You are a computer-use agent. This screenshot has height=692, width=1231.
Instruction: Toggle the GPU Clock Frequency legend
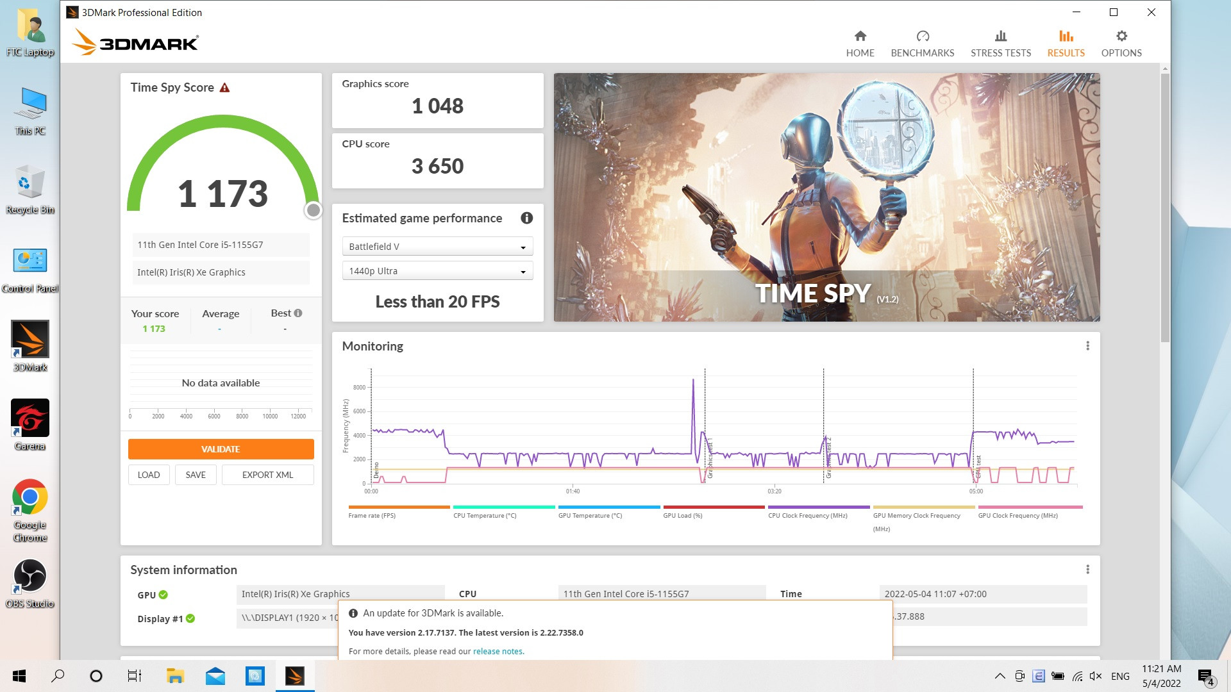pos(1030,511)
